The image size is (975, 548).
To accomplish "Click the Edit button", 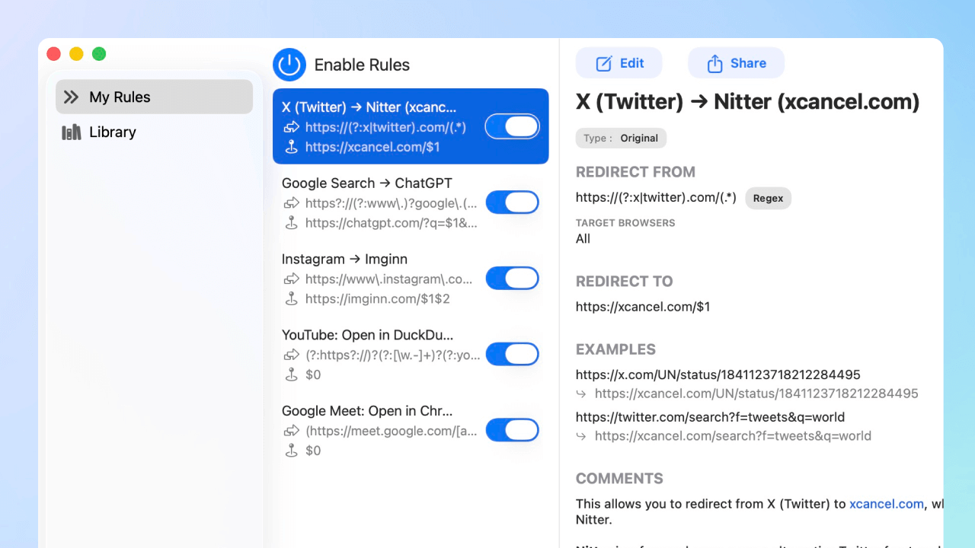I will click(x=619, y=62).
